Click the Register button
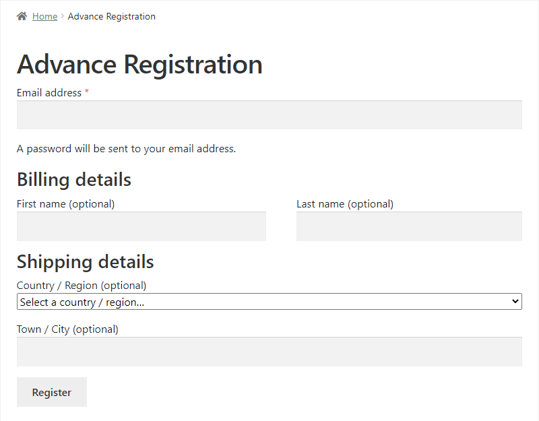This screenshot has width=539, height=421. point(51,392)
